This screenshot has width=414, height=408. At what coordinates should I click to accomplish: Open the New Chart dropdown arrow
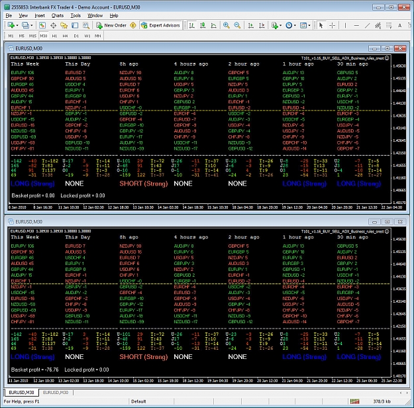(17, 26)
